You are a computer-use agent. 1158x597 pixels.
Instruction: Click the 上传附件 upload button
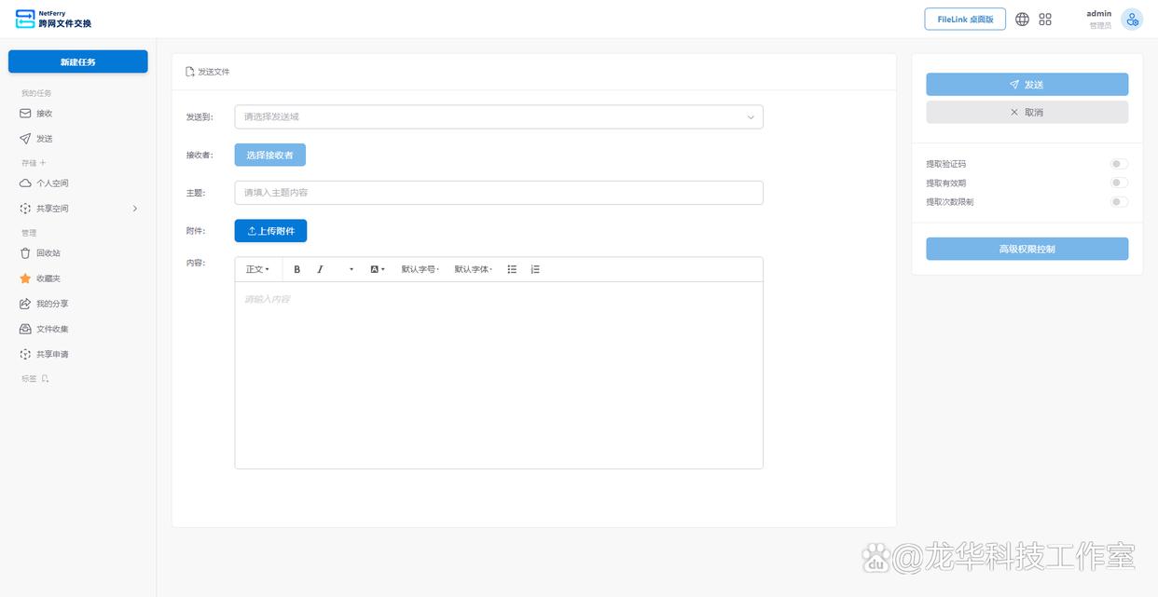pyautogui.click(x=270, y=231)
